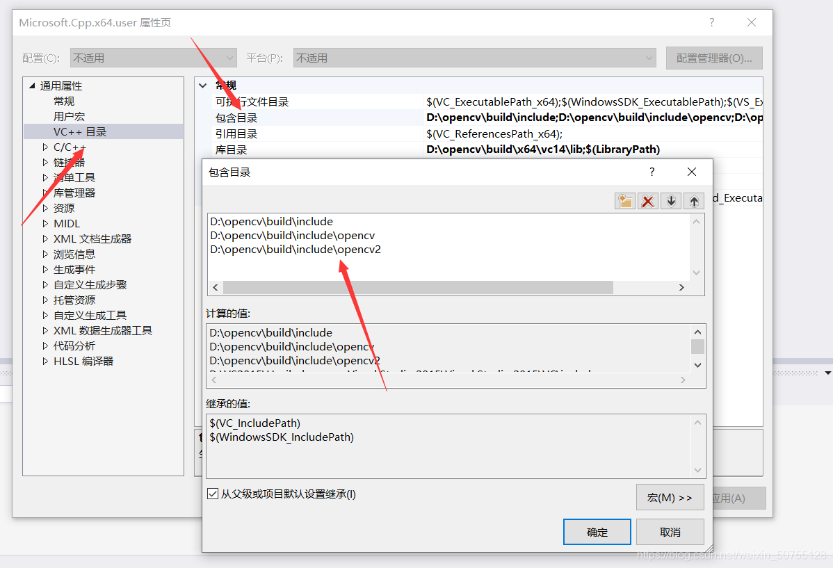Close the 包含目录 dialog
This screenshot has height=568, width=833.
(x=692, y=172)
